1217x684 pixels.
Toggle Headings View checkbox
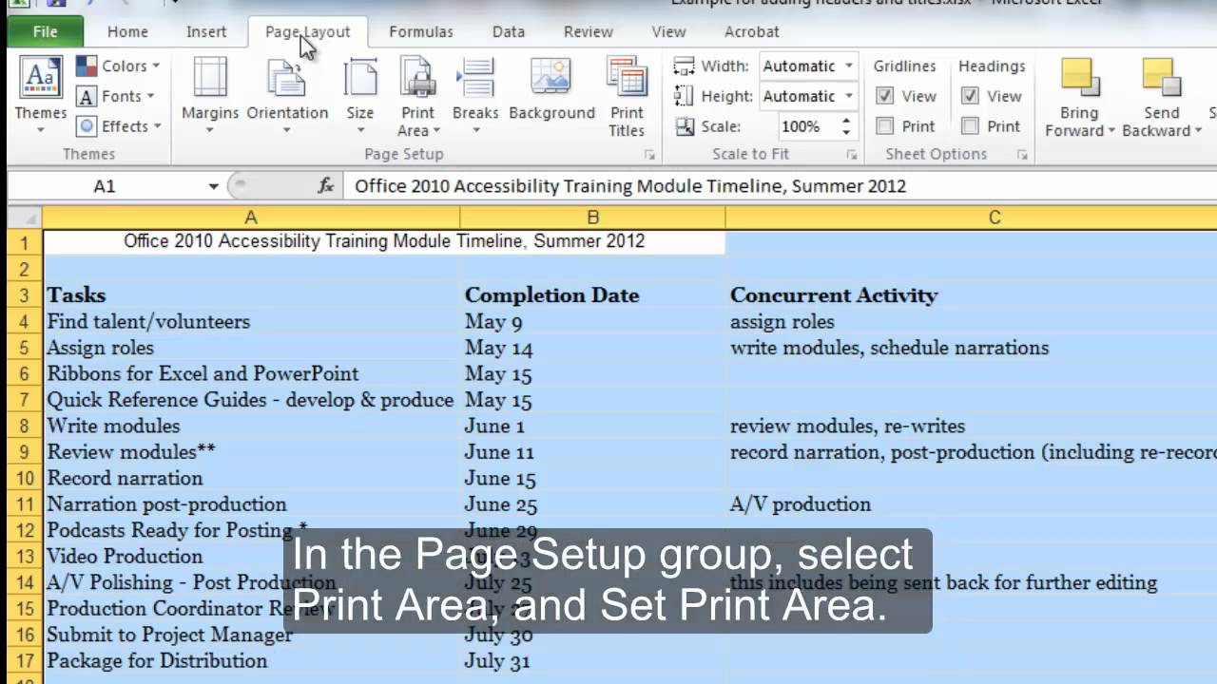click(x=970, y=96)
